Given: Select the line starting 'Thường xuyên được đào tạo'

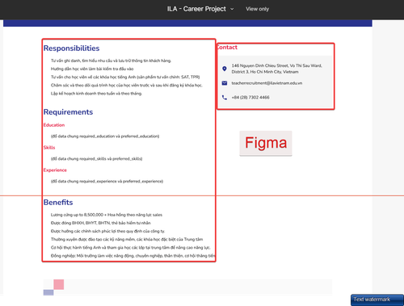Looking at the screenshot, I should coord(127,239).
